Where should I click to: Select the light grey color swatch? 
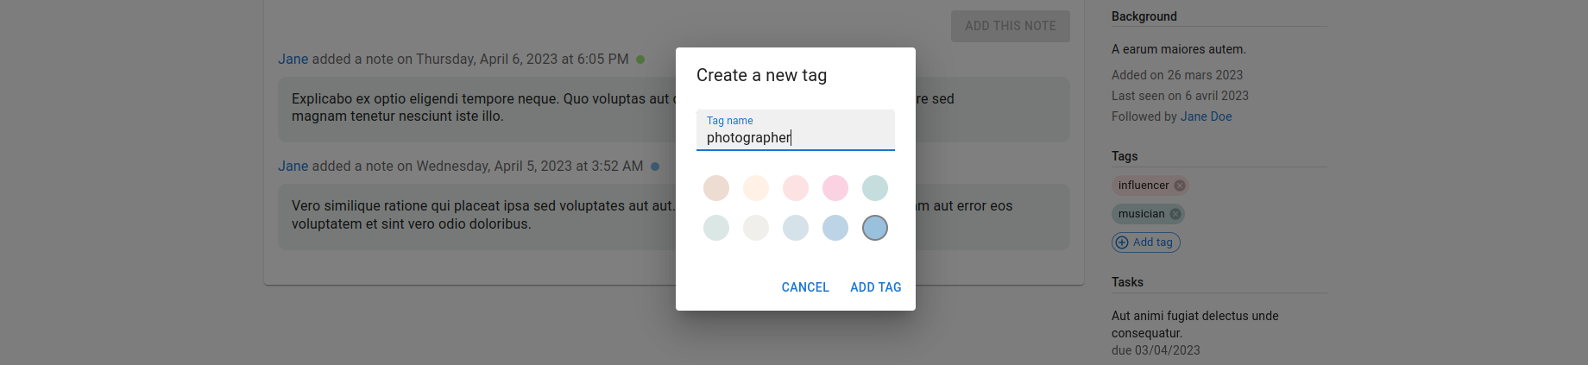756,228
